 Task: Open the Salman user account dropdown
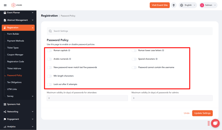click(x=208, y=5)
